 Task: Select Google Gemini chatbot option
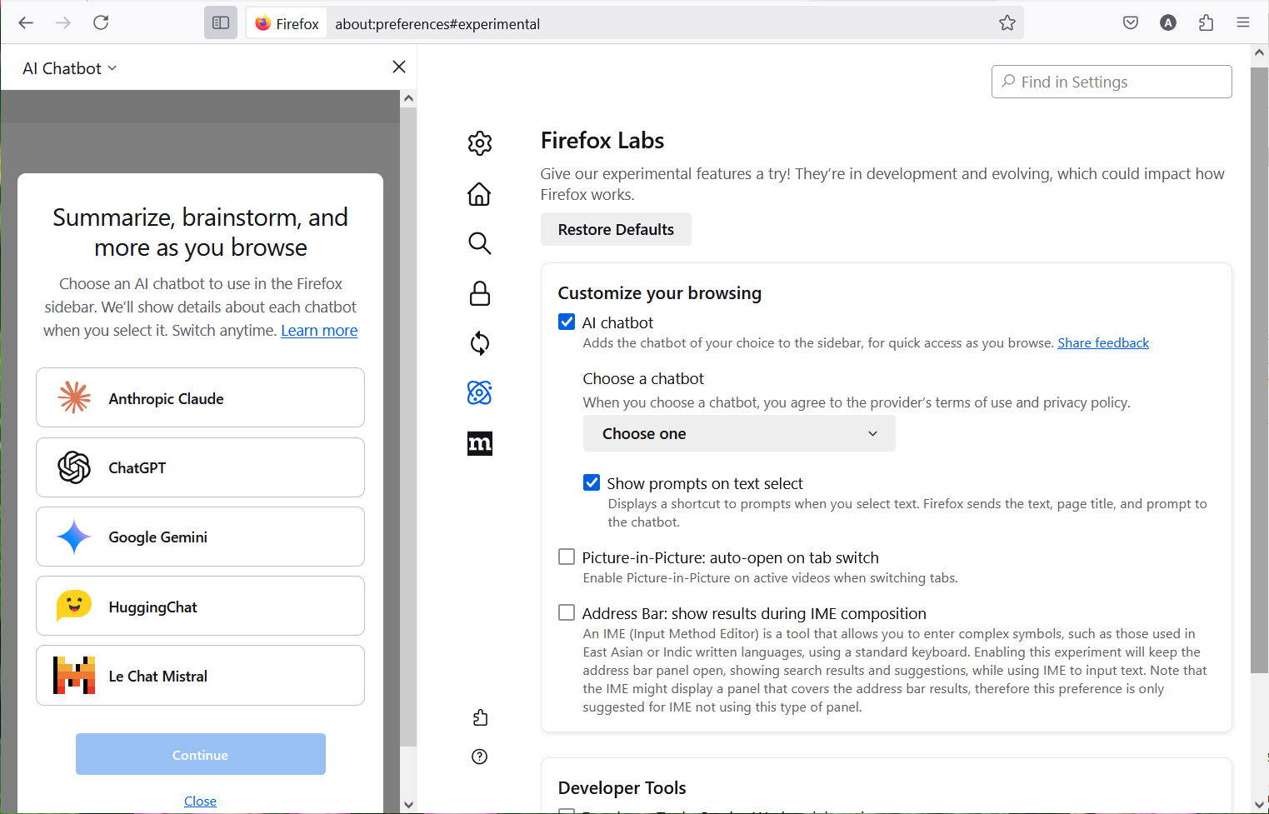200,537
